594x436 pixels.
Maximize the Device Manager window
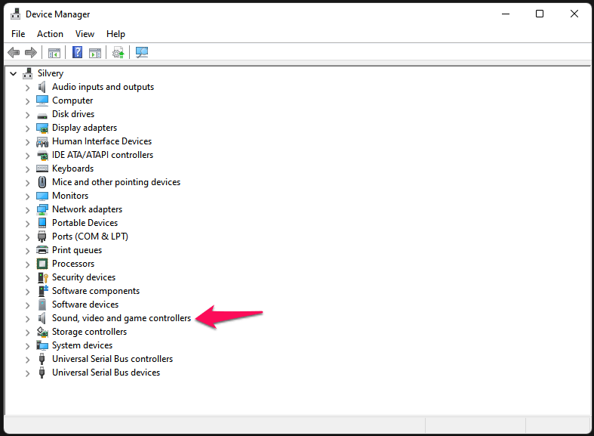pyautogui.click(x=540, y=14)
